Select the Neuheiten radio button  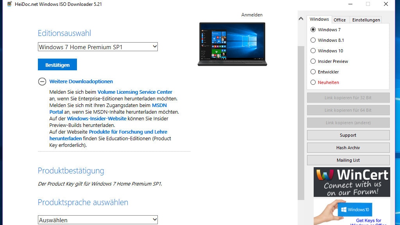pyautogui.click(x=313, y=82)
